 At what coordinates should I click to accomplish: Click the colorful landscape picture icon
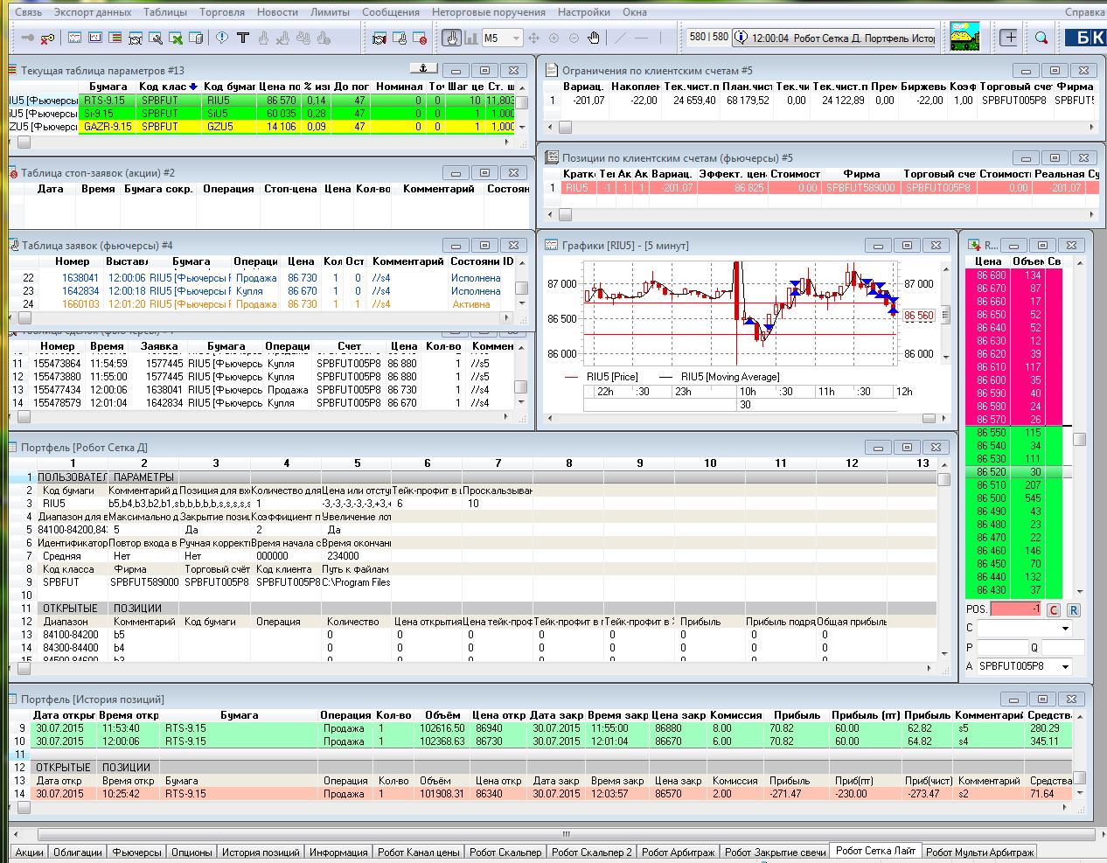(964, 38)
